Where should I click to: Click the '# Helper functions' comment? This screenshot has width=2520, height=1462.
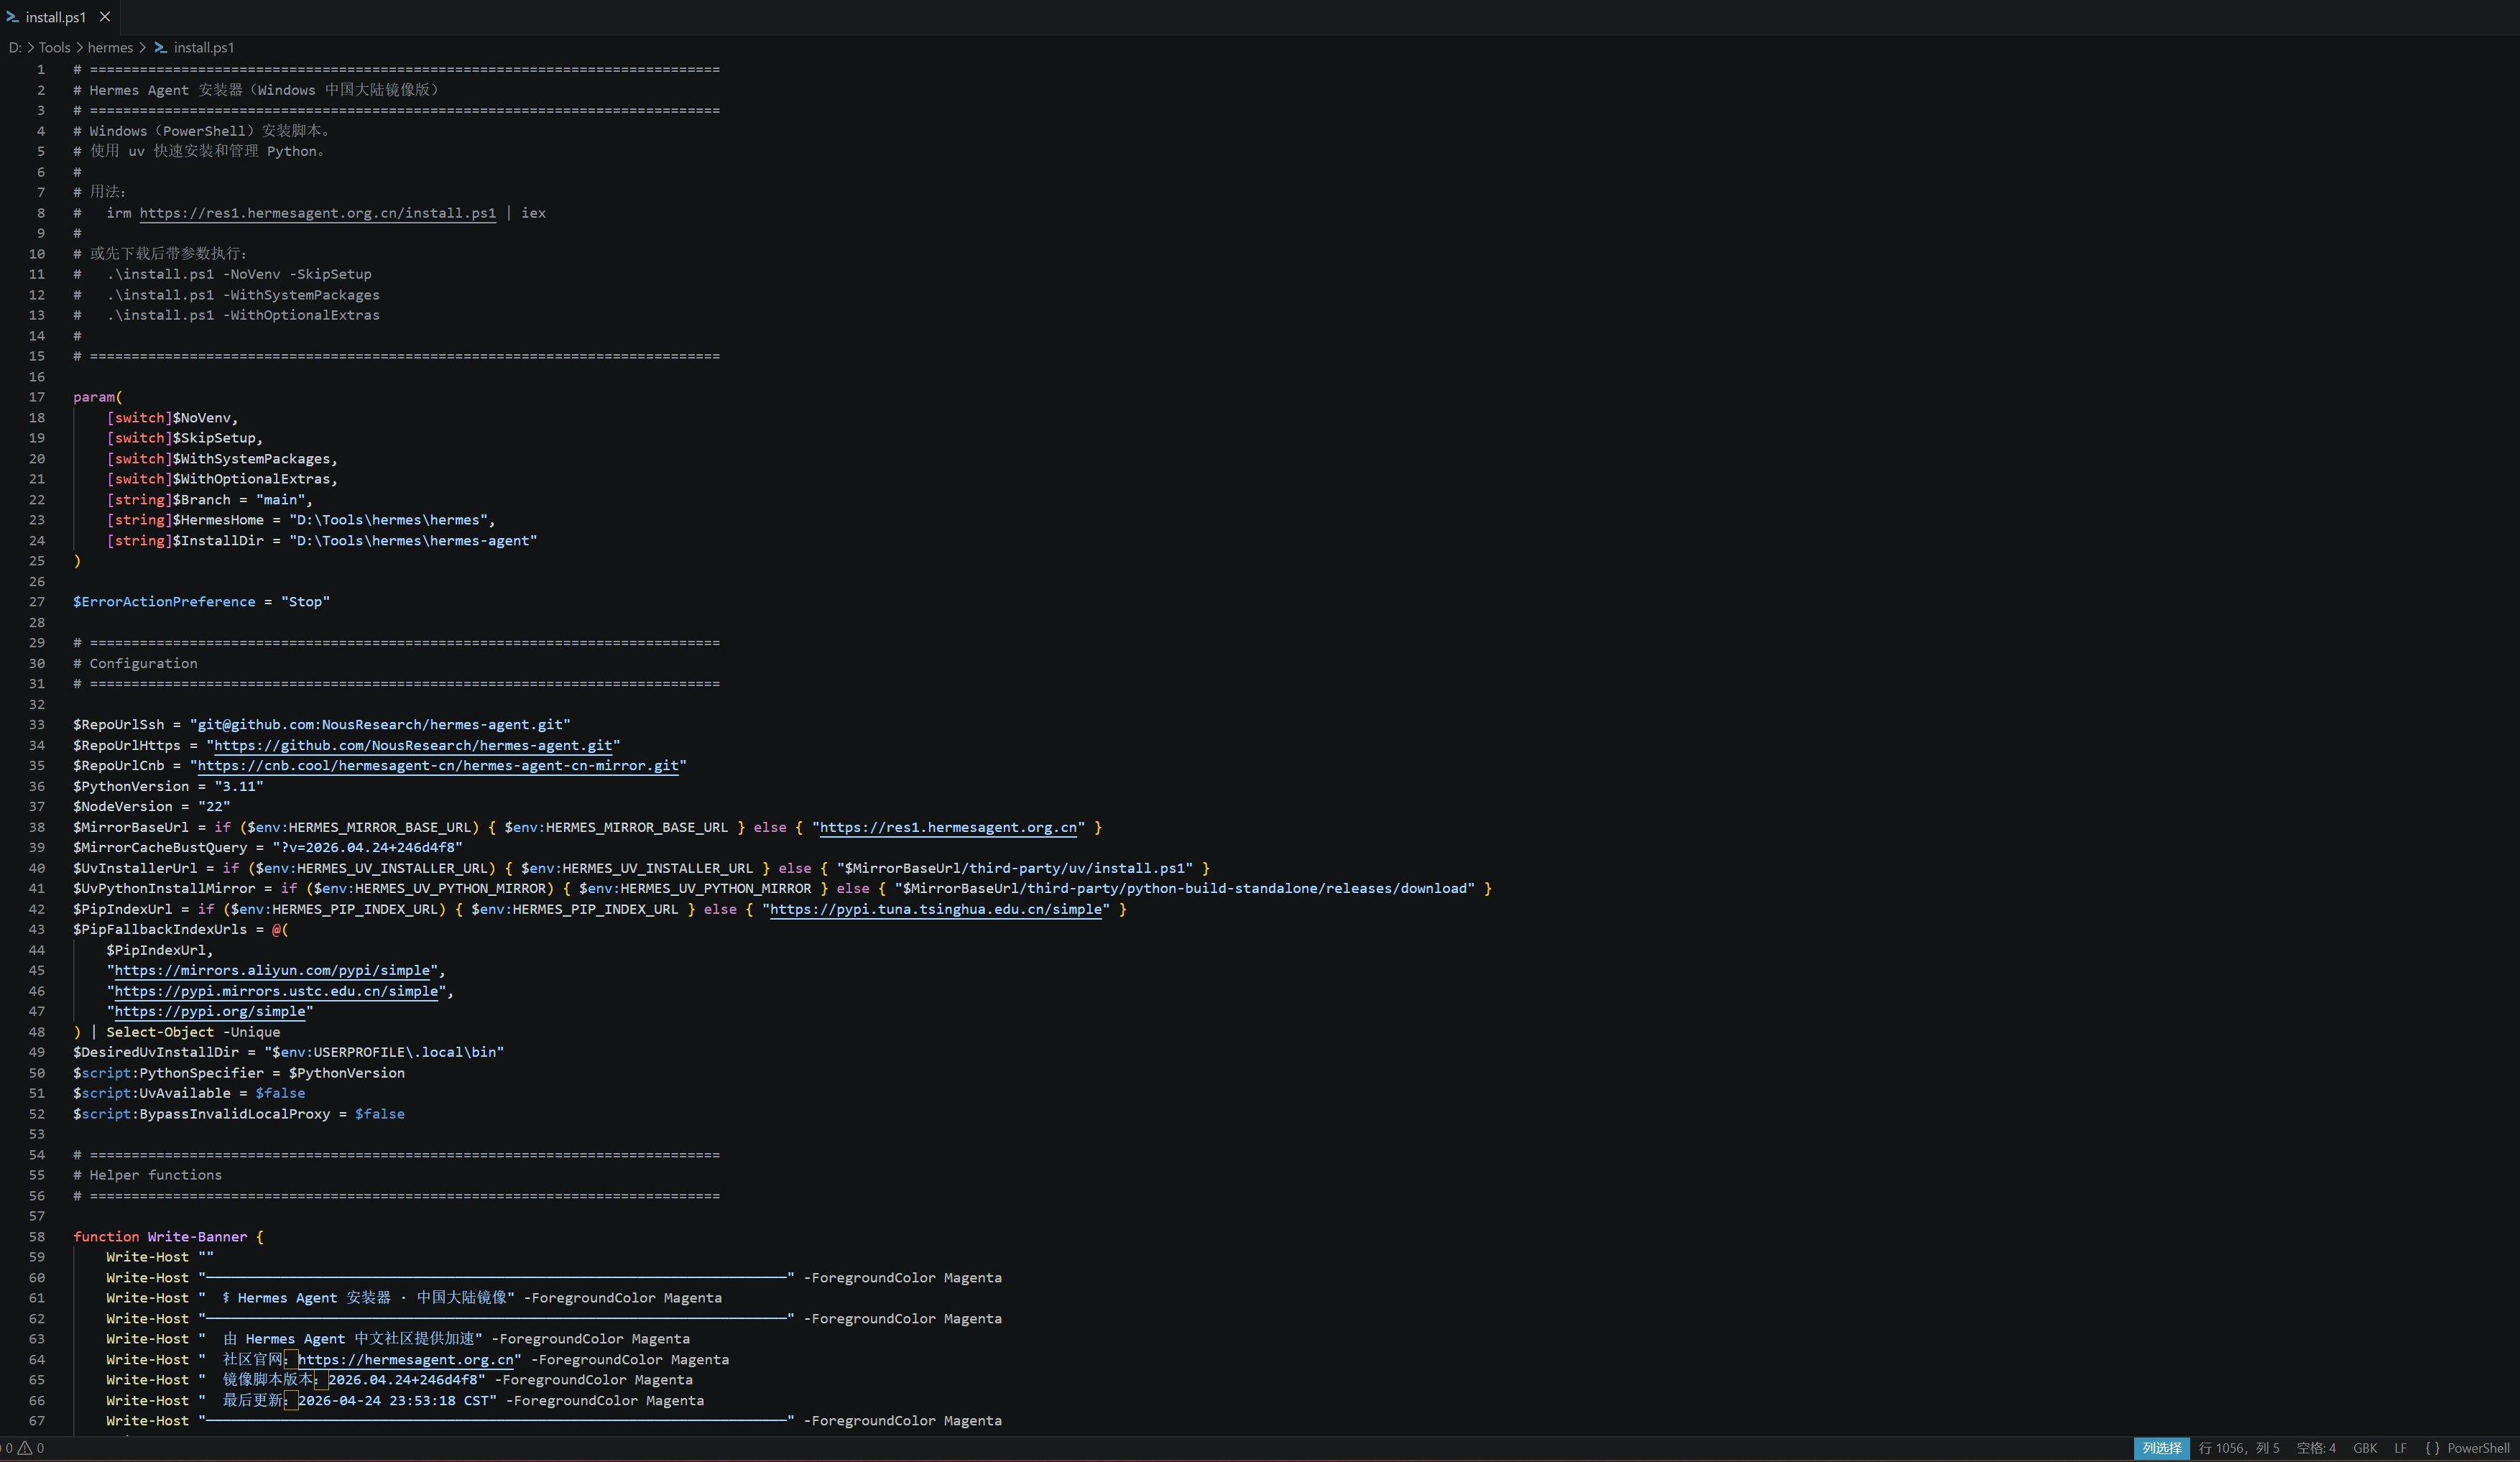click(x=147, y=1175)
